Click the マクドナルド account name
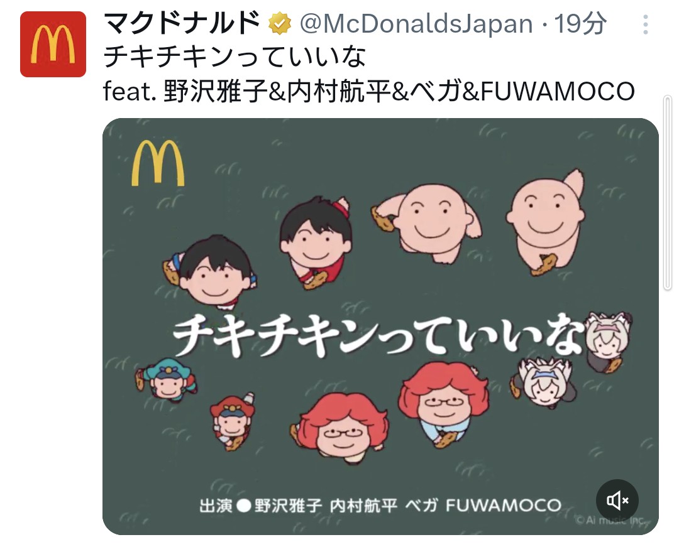 pyautogui.click(x=182, y=23)
